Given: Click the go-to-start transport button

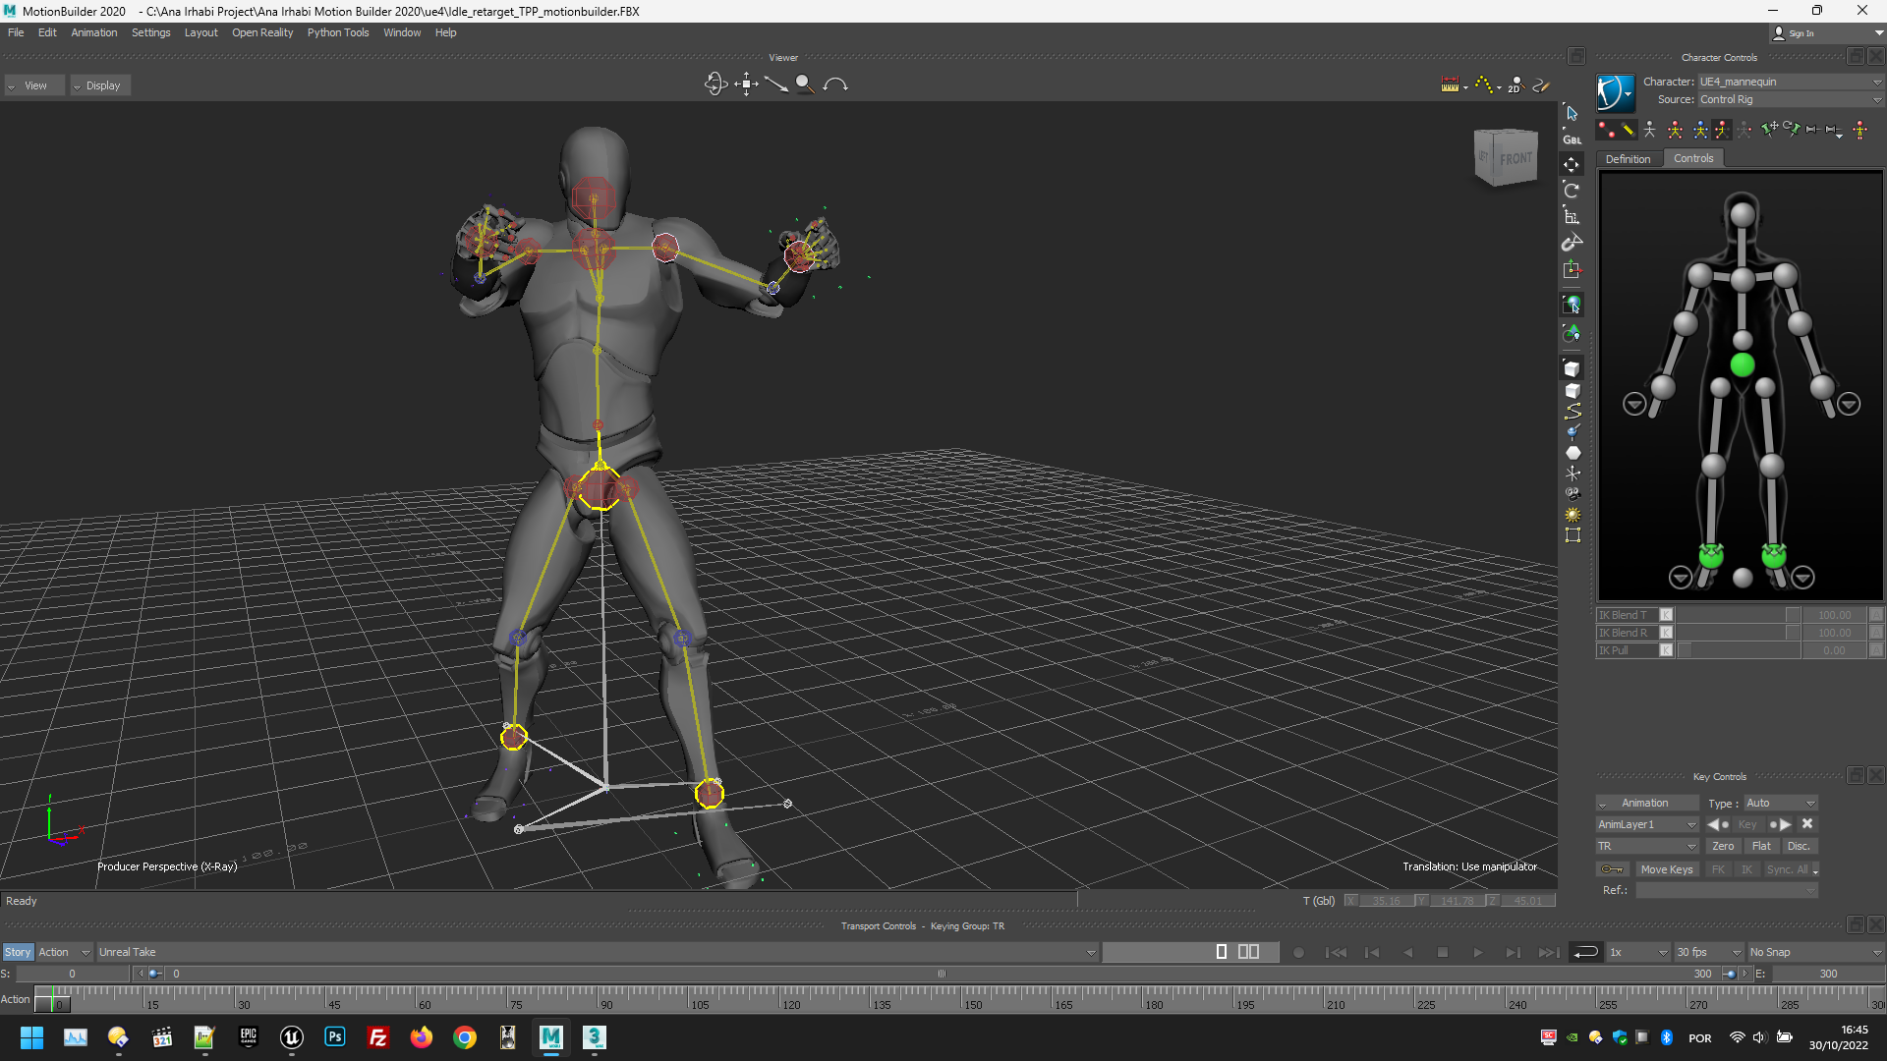Looking at the screenshot, I should [1336, 953].
